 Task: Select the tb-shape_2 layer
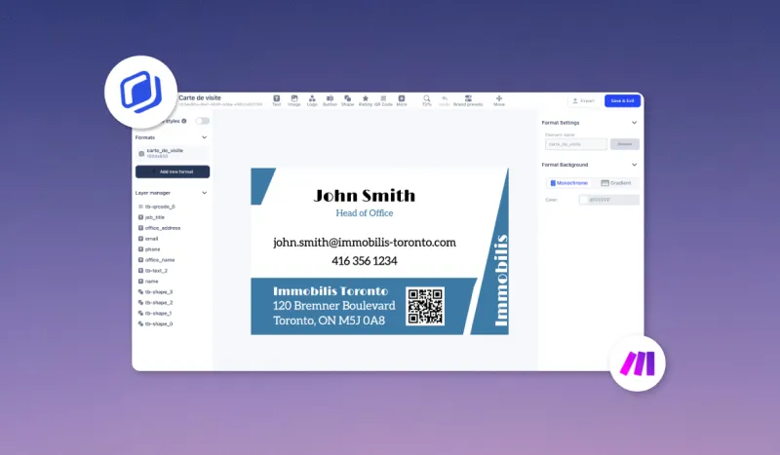point(159,302)
